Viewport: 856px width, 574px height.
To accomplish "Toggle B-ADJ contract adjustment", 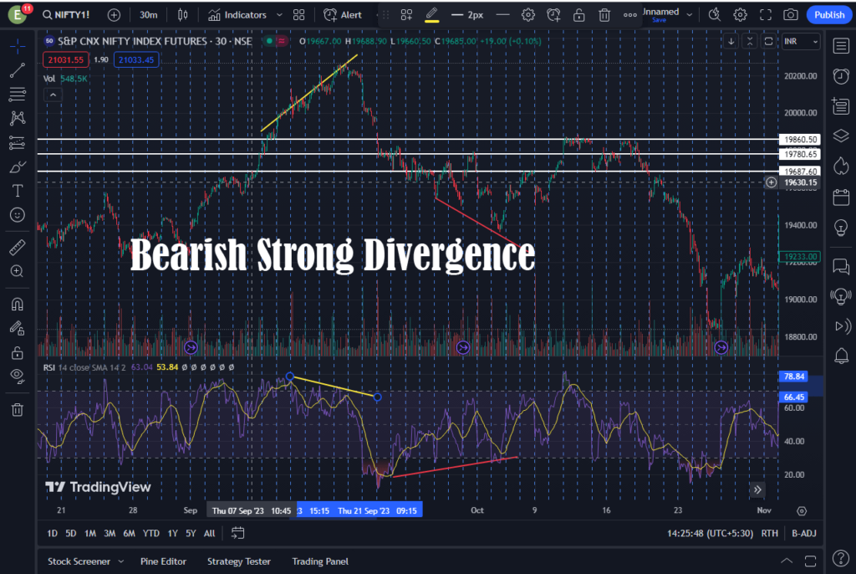I will pyautogui.click(x=803, y=533).
